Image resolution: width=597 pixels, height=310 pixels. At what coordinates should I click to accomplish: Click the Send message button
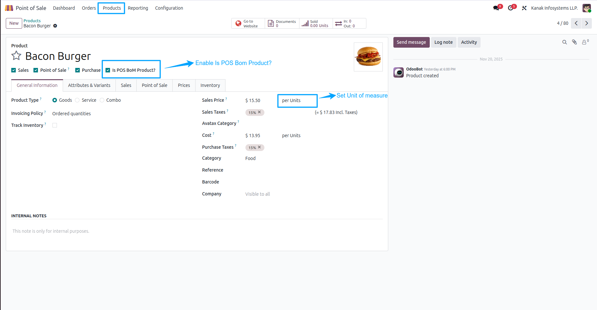pyautogui.click(x=411, y=42)
